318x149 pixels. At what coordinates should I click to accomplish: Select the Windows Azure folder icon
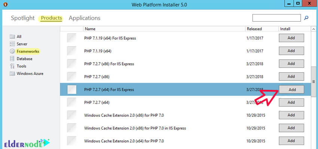[12, 73]
